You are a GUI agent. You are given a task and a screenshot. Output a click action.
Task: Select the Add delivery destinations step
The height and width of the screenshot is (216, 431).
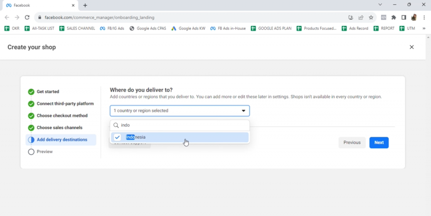click(62, 140)
